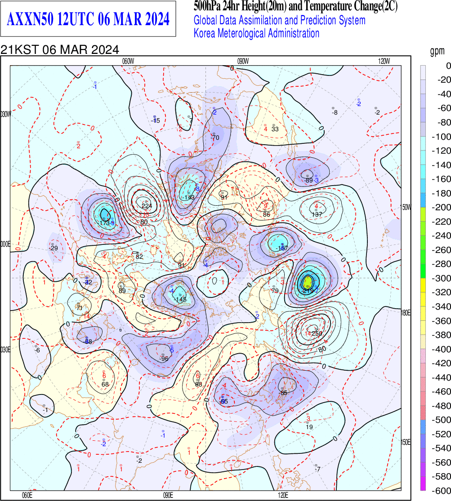Click the legend value "-200"
The height and width of the screenshot is (501, 451).
[441, 208]
